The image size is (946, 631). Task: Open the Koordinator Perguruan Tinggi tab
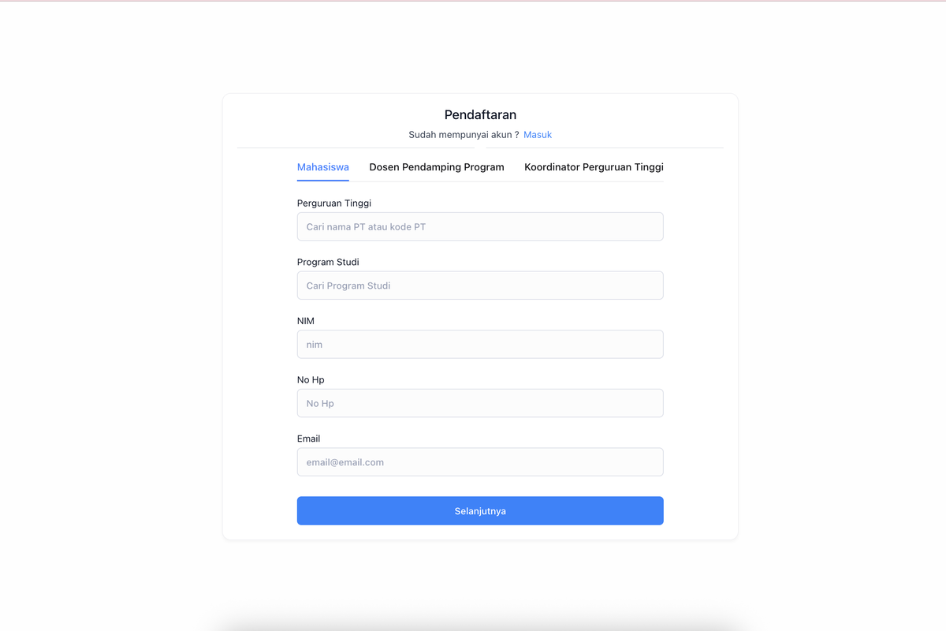pos(594,167)
